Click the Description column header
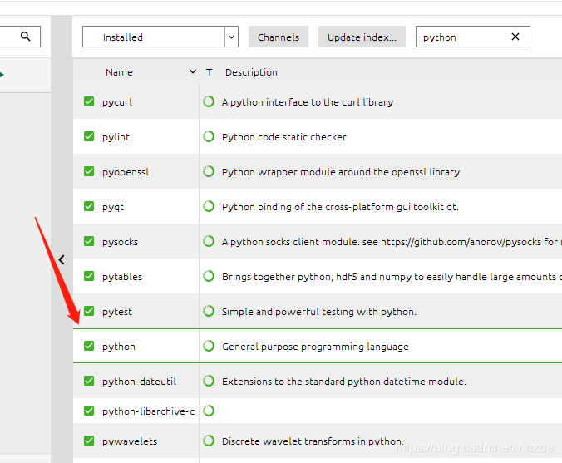 (251, 72)
